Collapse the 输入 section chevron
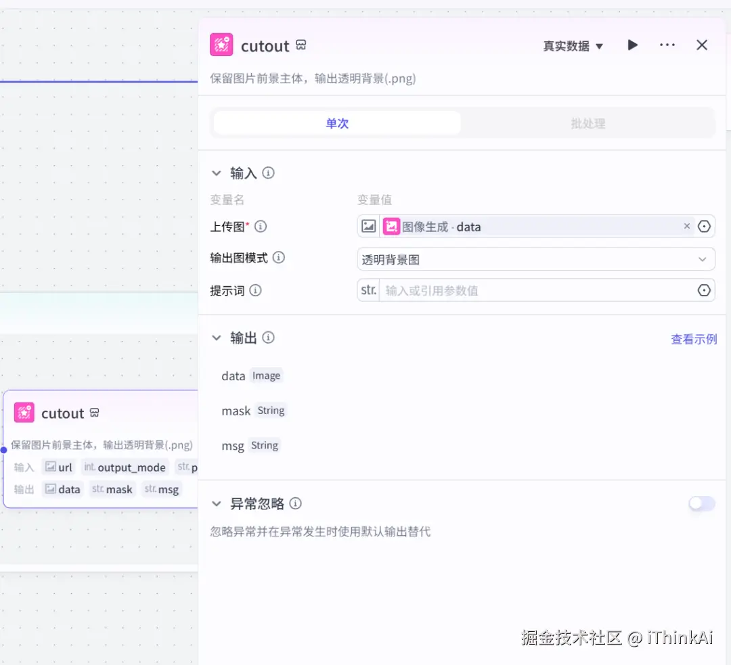This screenshot has width=731, height=665. (x=216, y=173)
